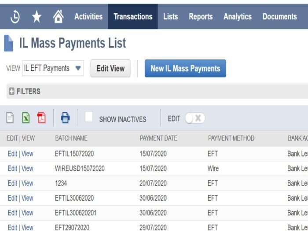Go to Home via house icon

tap(59, 17)
